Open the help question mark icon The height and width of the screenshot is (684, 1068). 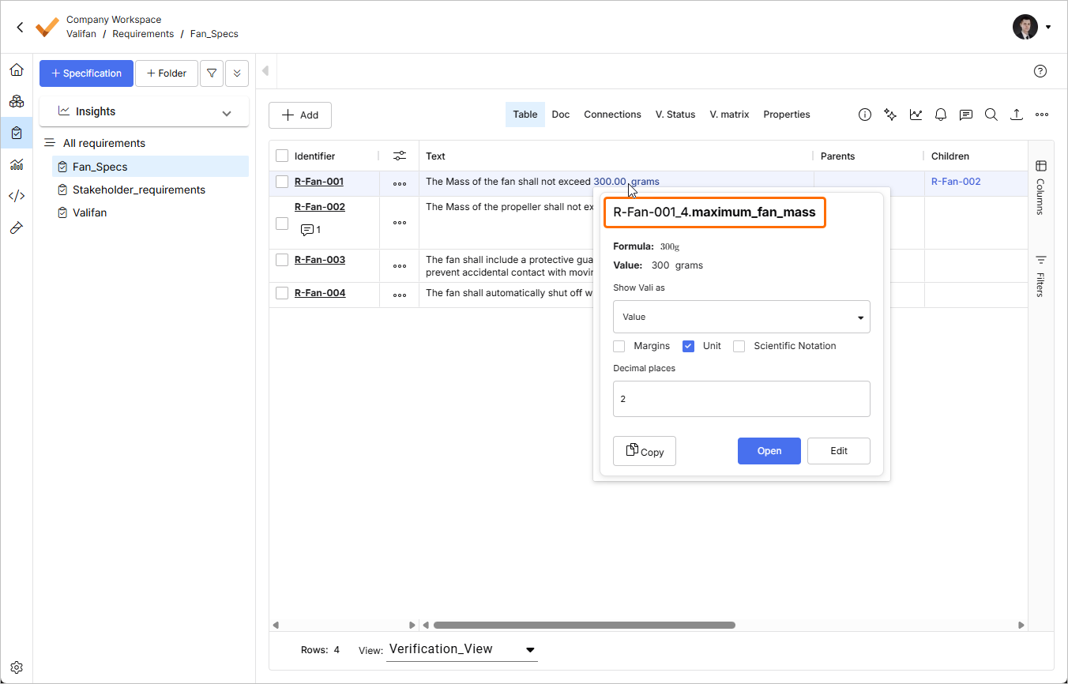coord(1040,71)
